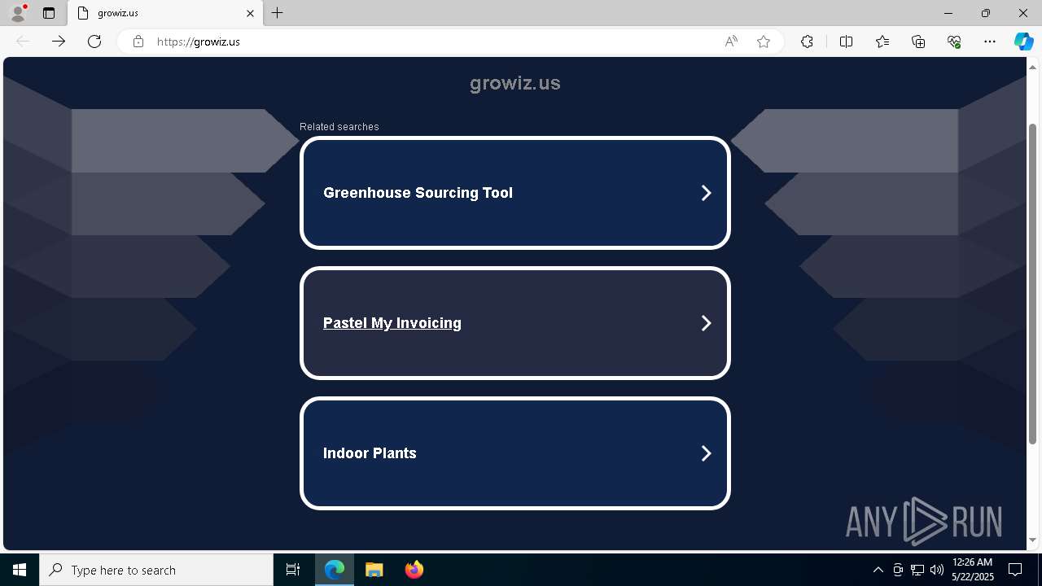The width and height of the screenshot is (1042, 586).
Task: Click chevron on Pastel My Invoicing card
Action: click(x=707, y=323)
